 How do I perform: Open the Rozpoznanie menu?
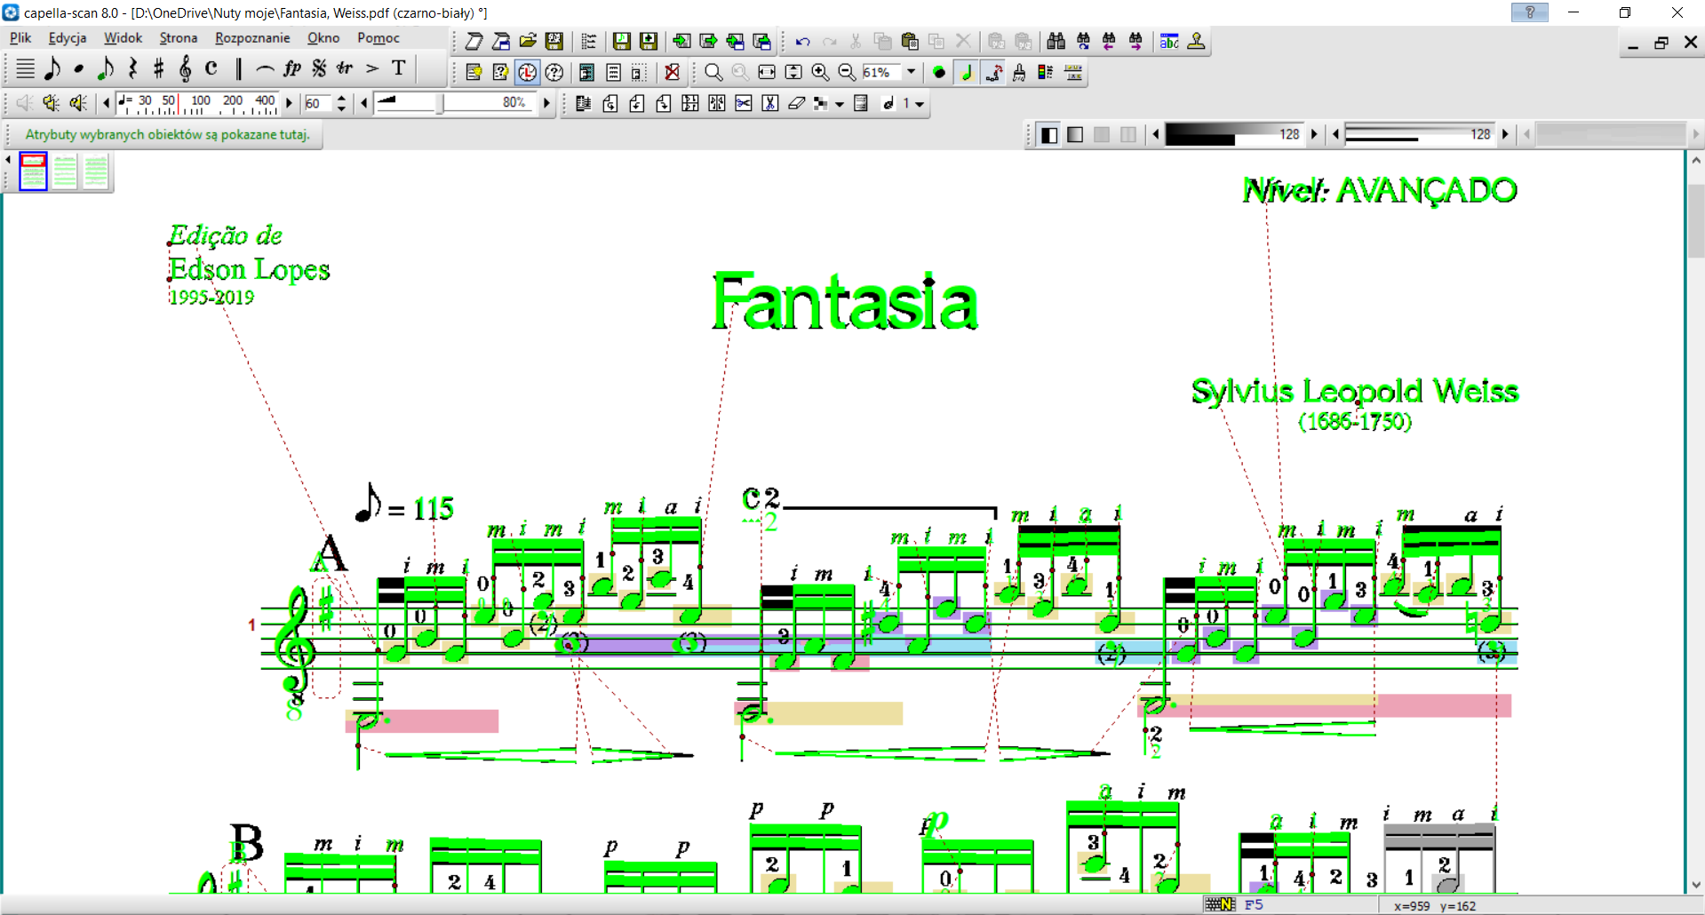click(x=252, y=38)
